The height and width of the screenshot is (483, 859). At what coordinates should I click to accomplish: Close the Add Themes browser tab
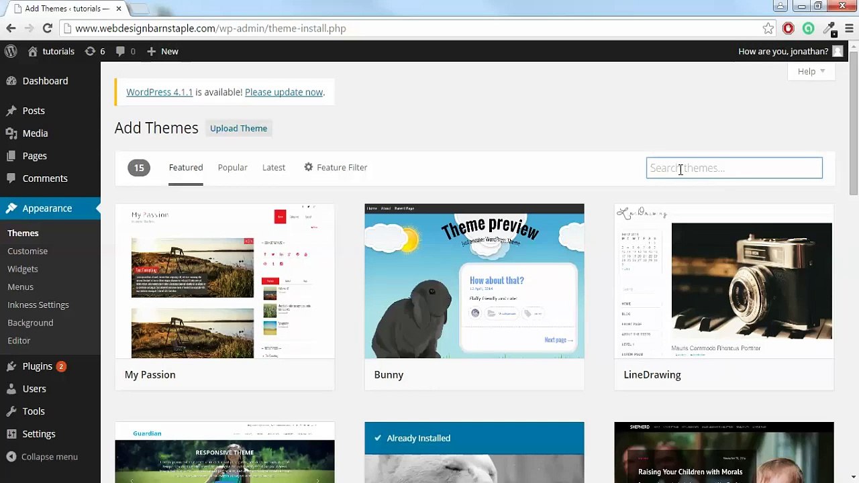(119, 9)
